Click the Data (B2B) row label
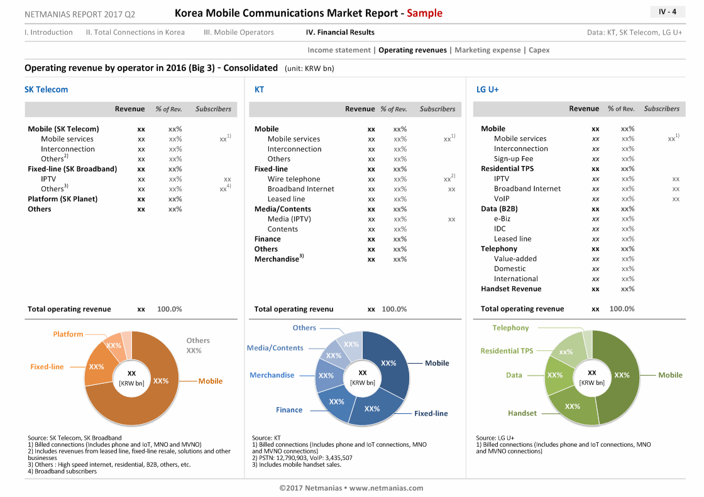Image resolution: width=704 pixels, height=497 pixels. click(499, 208)
